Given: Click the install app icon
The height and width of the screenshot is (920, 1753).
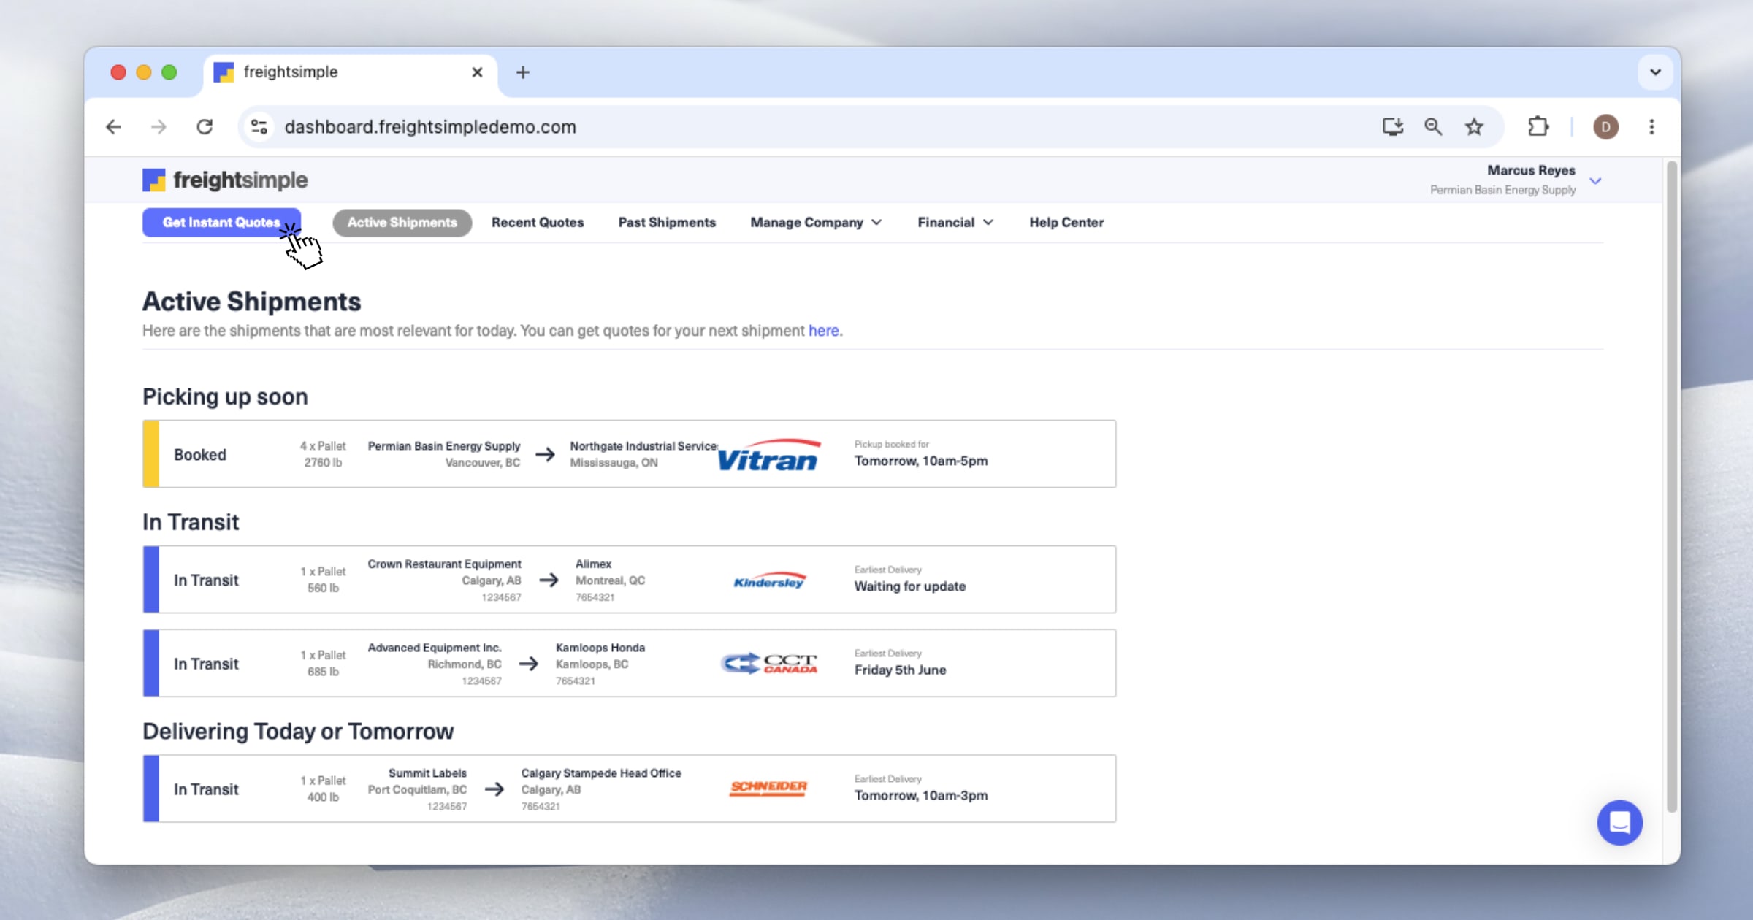Looking at the screenshot, I should (x=1392, y=127).
